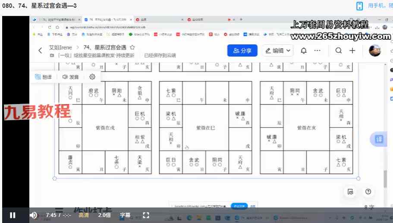Toggle 字幕 subtitles

pos(125,215)
